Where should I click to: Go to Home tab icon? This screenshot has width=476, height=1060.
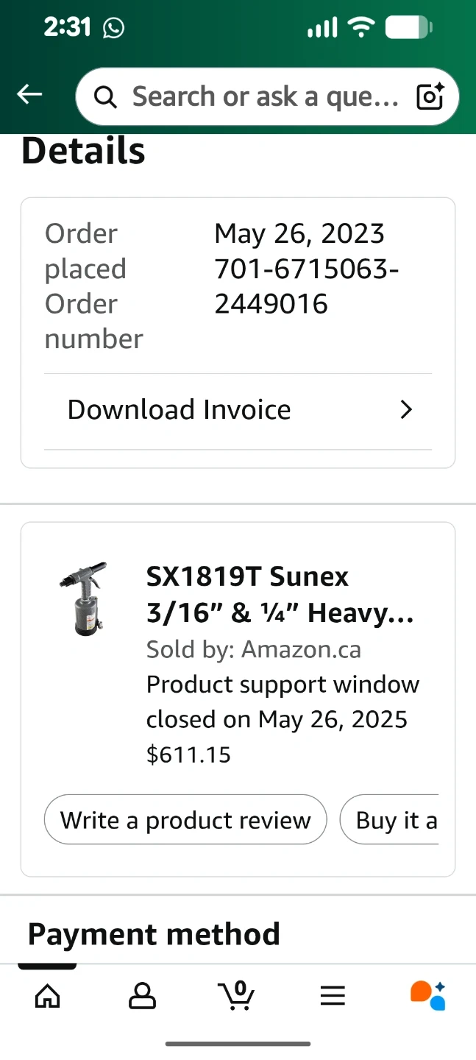[x=48, y=996]
